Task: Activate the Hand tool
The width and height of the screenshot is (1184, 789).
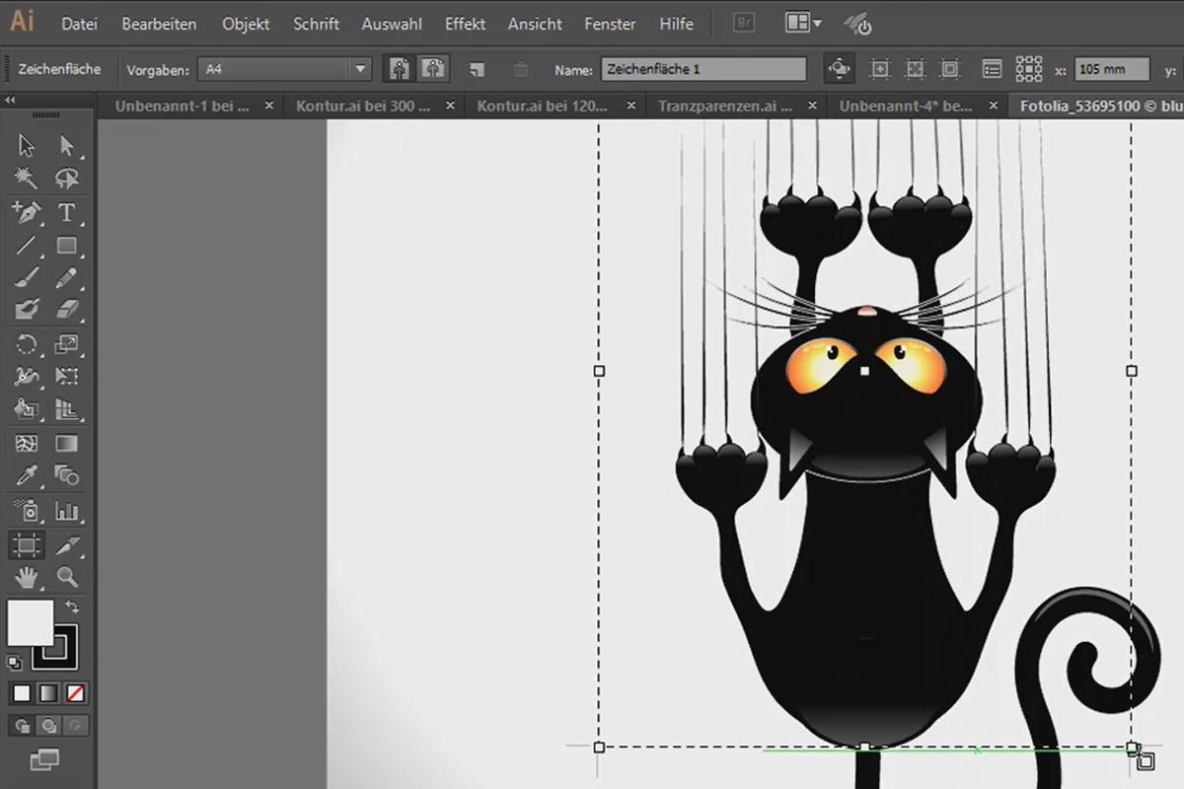Action: pos(27,577)
